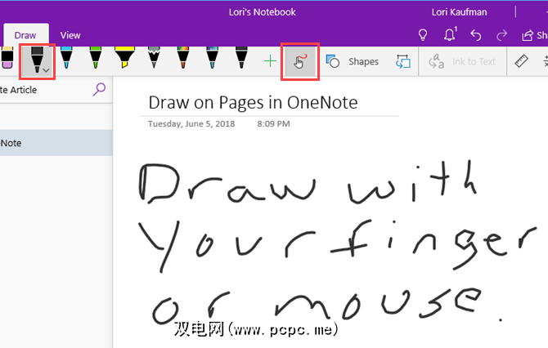Click the Ink to Shape icon

pos(402,61)
